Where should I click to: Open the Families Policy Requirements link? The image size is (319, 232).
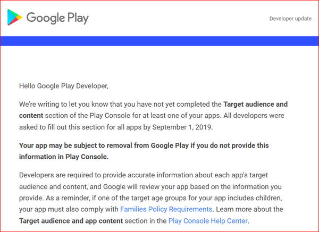166,209
